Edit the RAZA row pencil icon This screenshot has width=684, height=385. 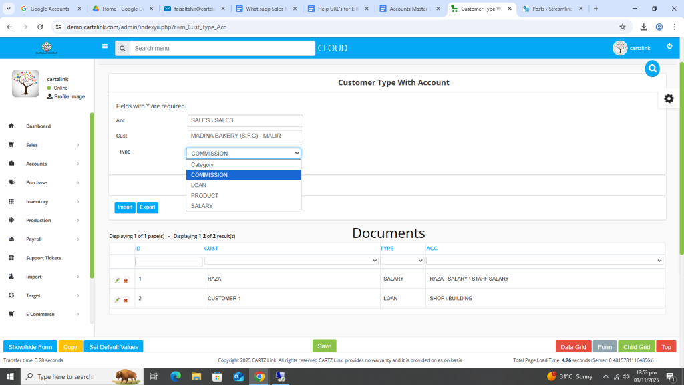(117, 281)
